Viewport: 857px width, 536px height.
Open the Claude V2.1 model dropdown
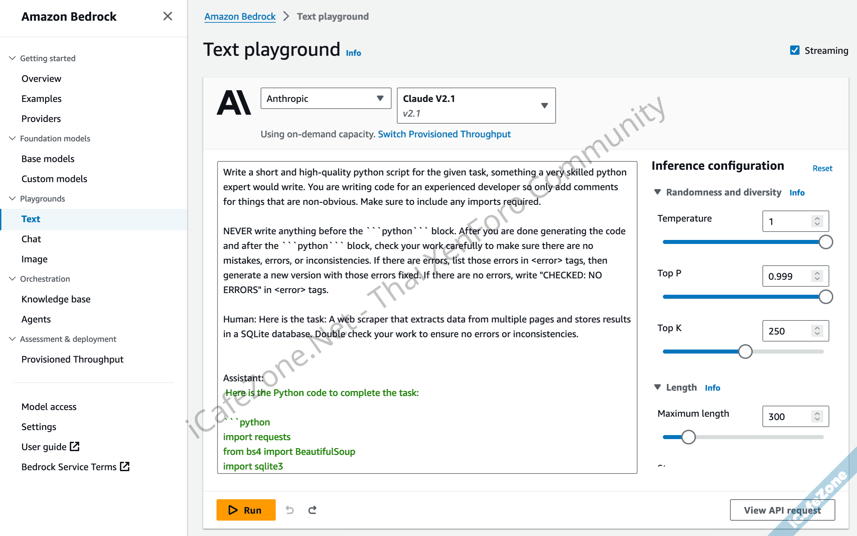(x=476, y=106)
